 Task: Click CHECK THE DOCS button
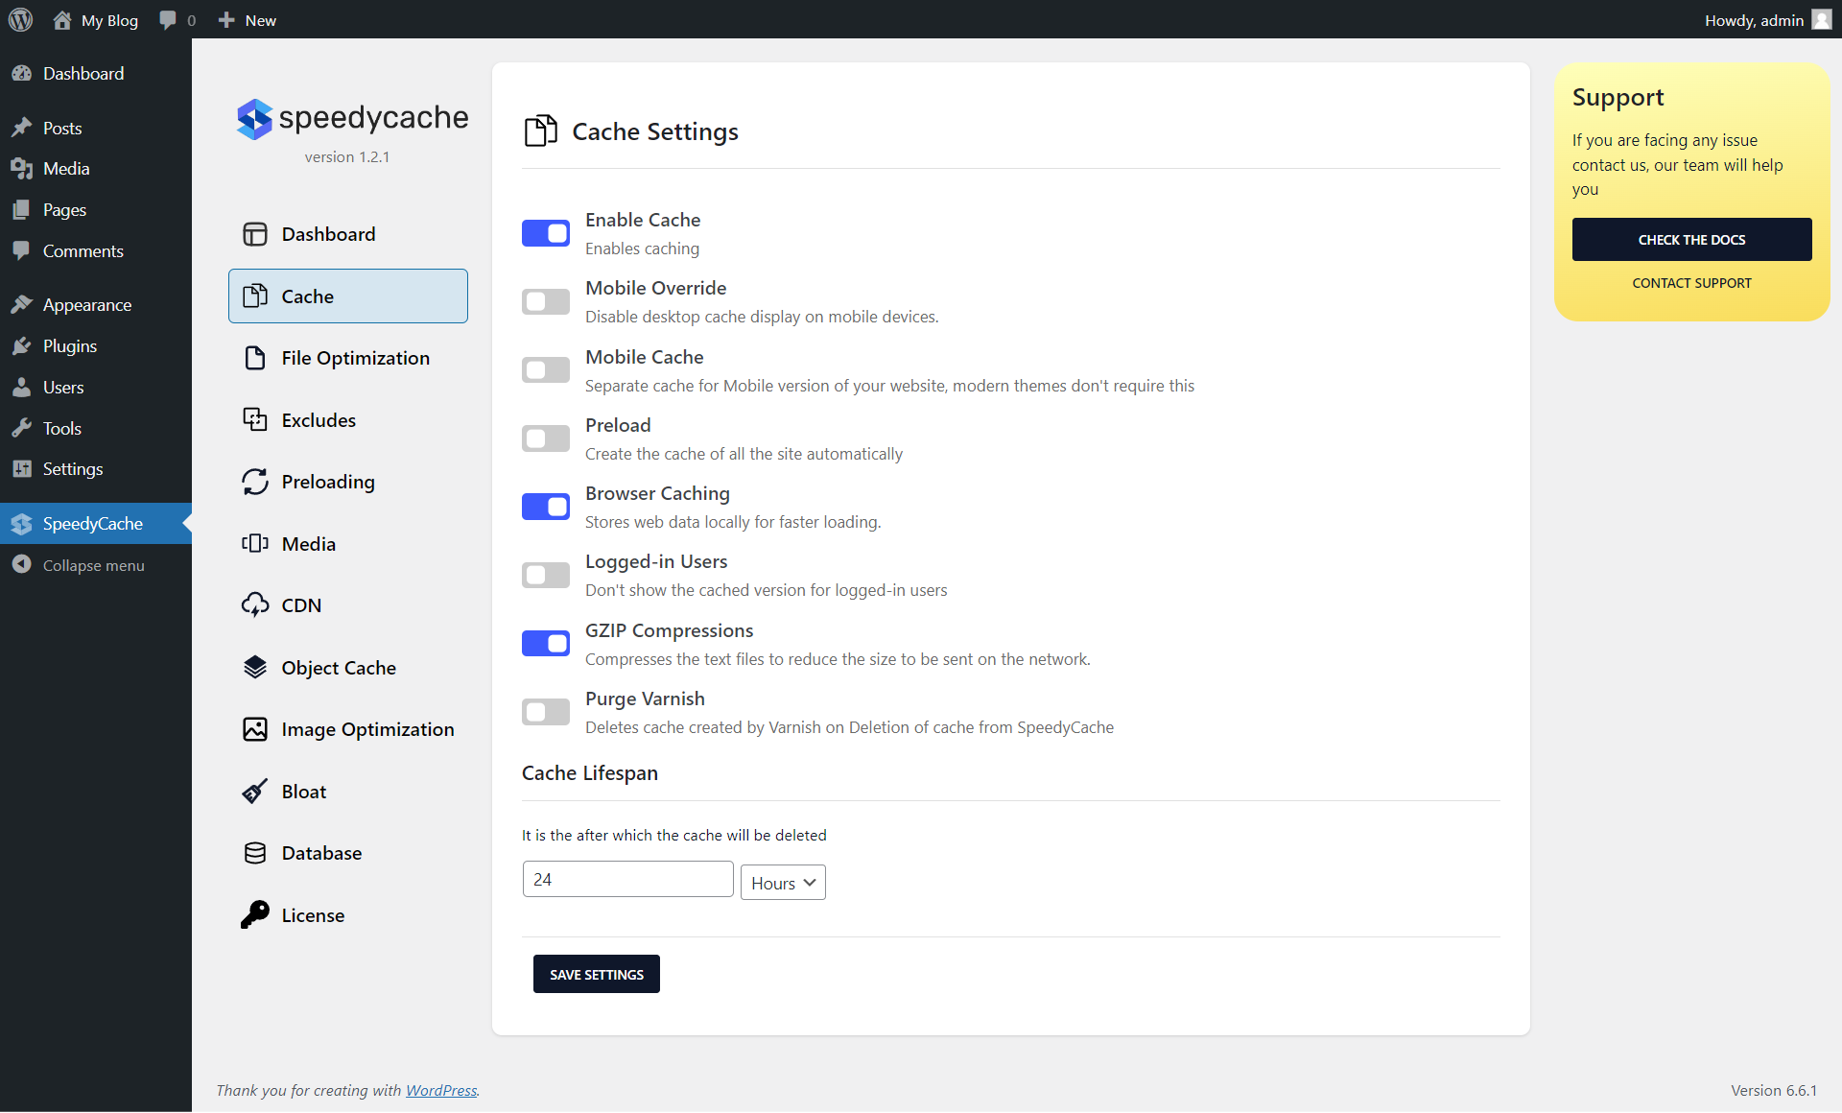coord(1691,240)
